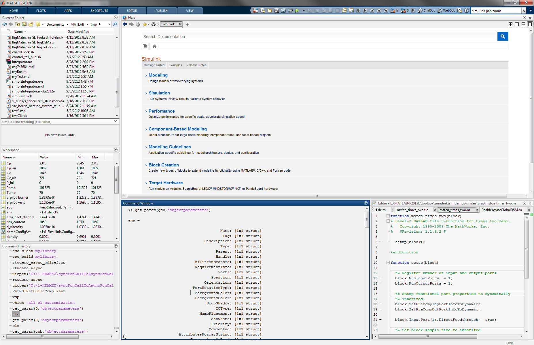Collapse the setup function code fold
Image resolution: width=534 pixels, height=345 pixels.
pyautogui.click(x=388, y=263)
